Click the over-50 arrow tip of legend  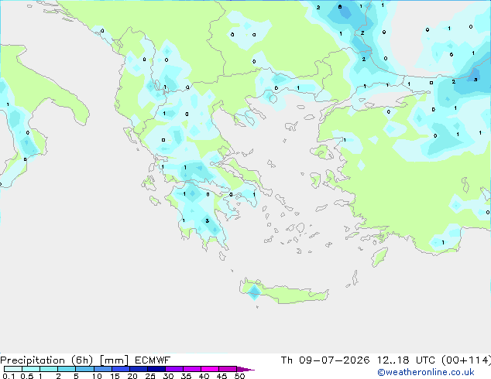coord(245,369)
